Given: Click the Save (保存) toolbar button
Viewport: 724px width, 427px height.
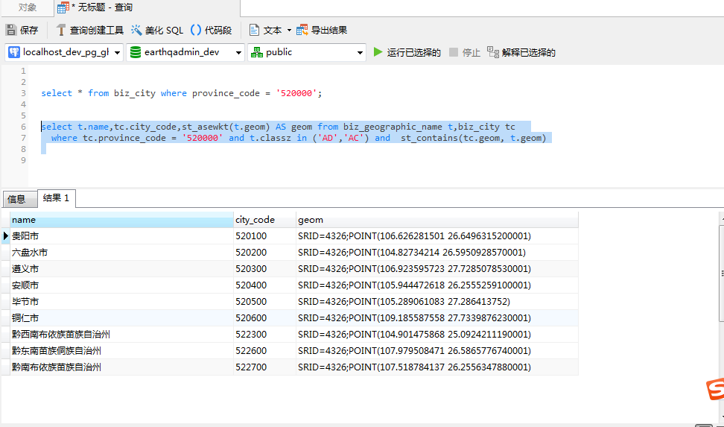Looking at the screenshot, I should [22, 31].
